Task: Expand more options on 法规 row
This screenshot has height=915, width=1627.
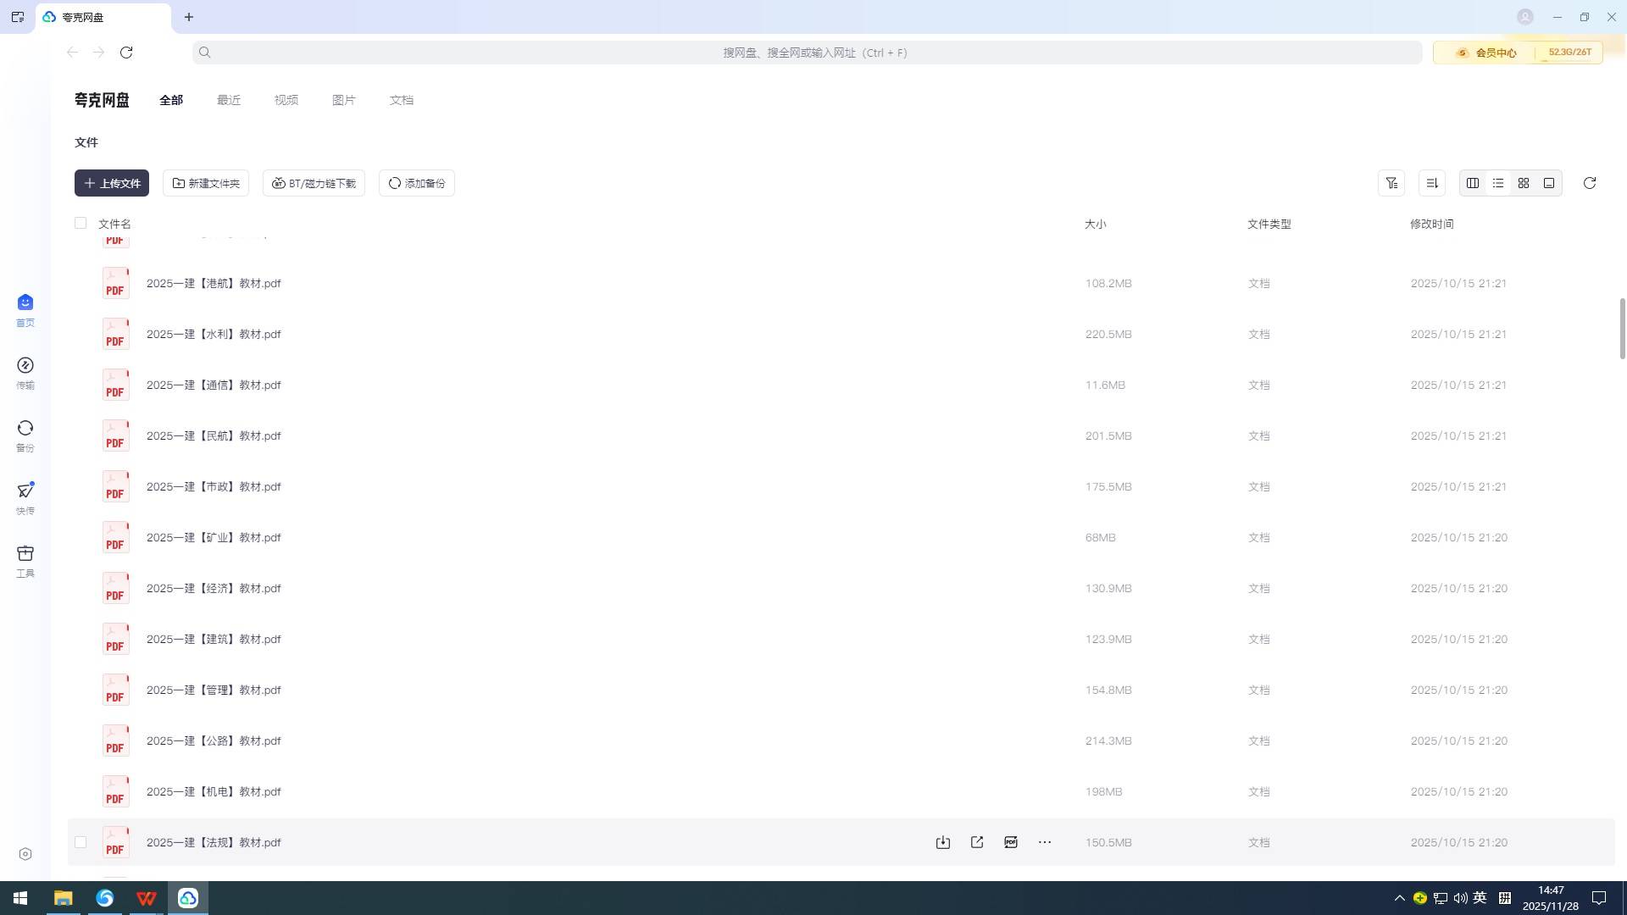Action: (1044, 842)
